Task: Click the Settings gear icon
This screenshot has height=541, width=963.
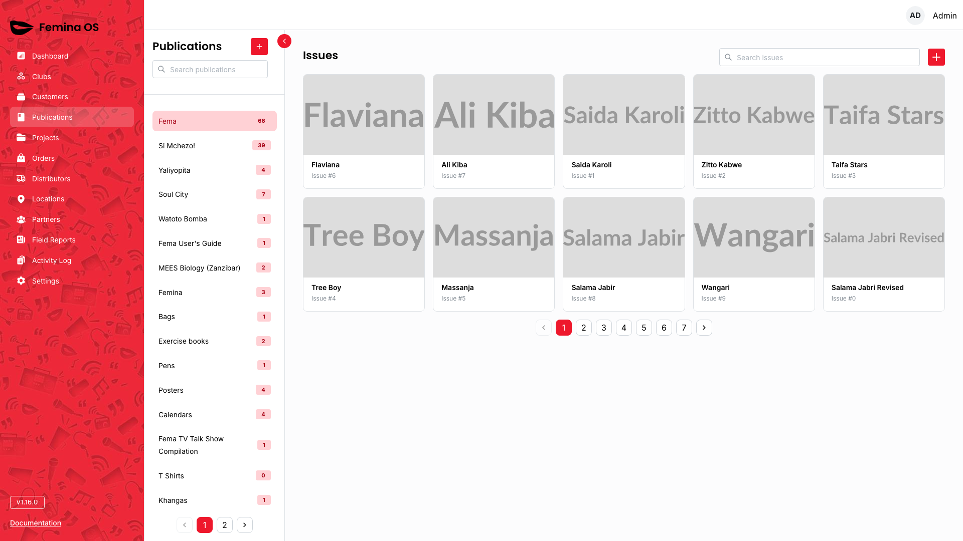Action: (21, 281)
